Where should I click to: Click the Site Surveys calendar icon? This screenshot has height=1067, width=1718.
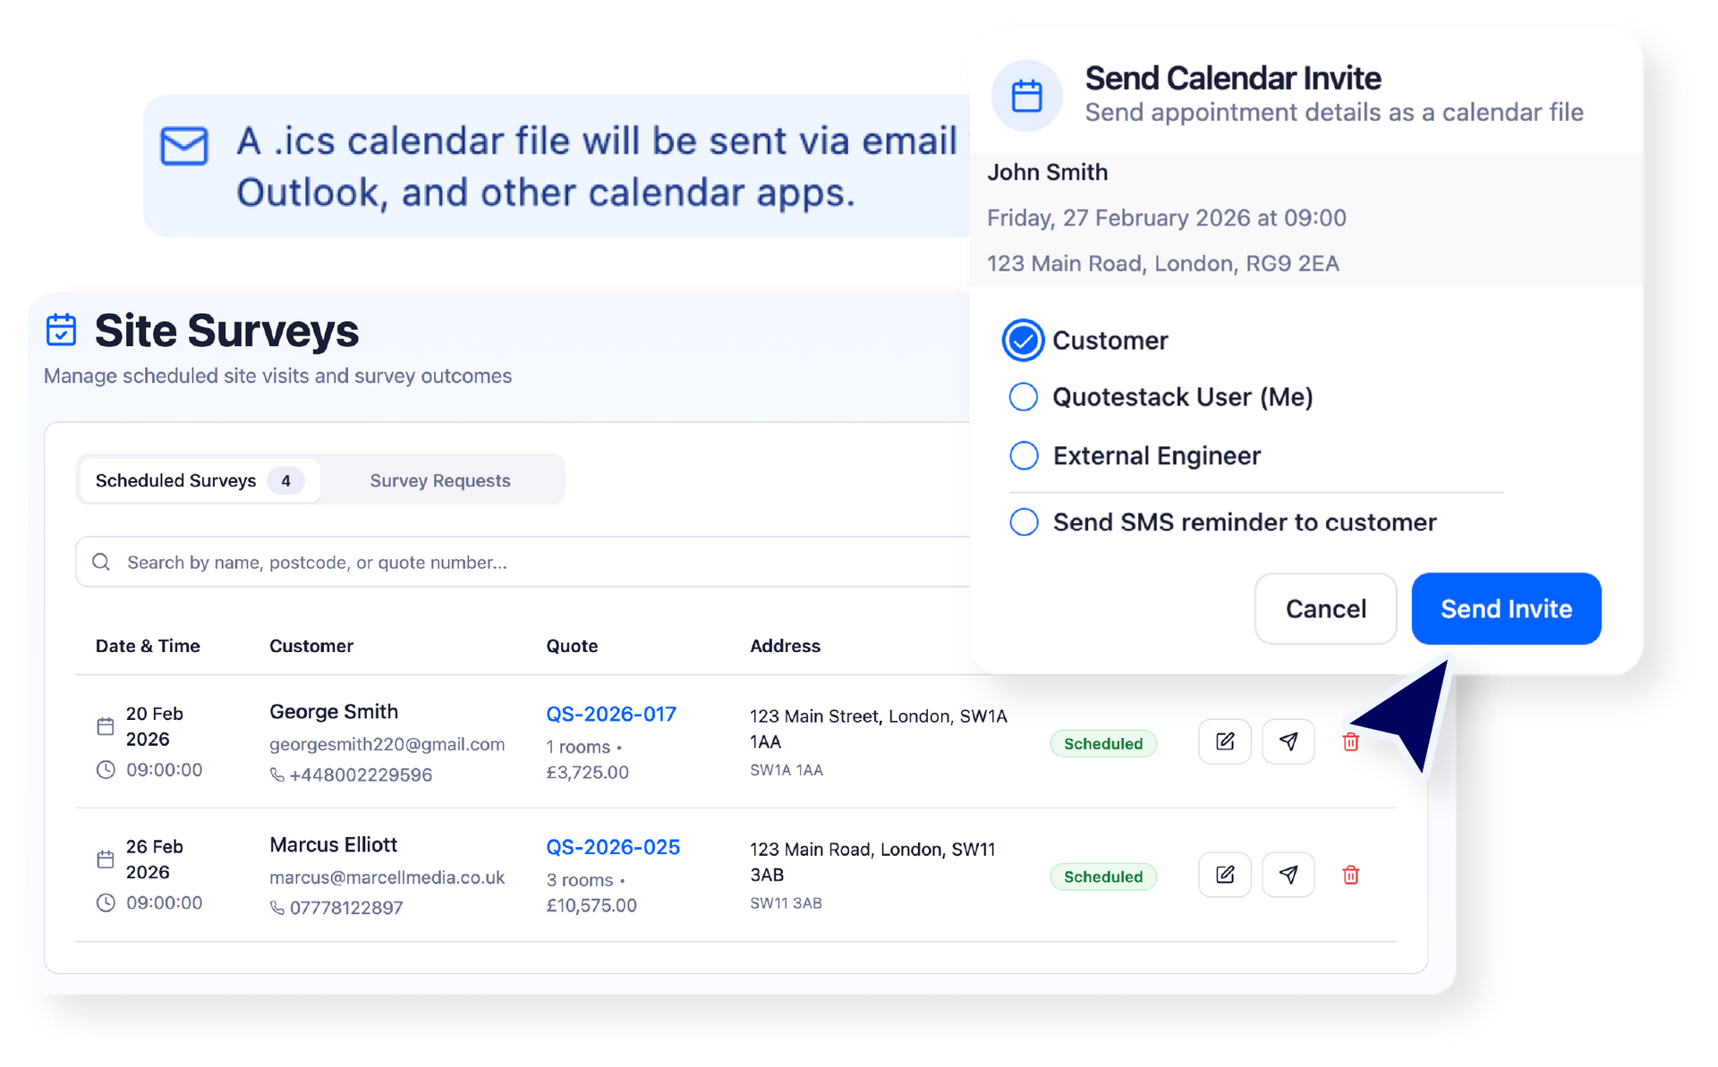coord(62,329)
